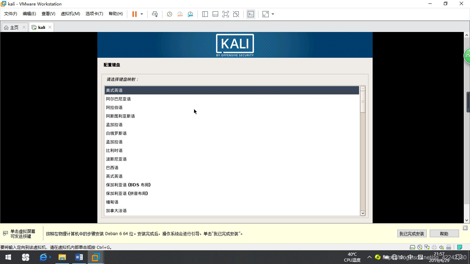Viewport: 470px width, 264px height.
Task: Click the hard disk device status icon
Action: tap(412, 247)
